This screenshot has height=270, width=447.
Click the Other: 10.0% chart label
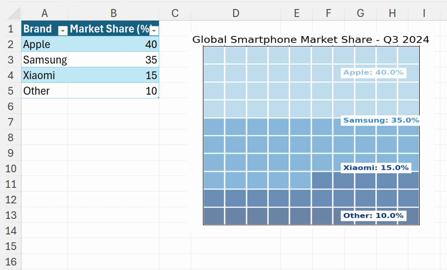[x=373, y=216]
